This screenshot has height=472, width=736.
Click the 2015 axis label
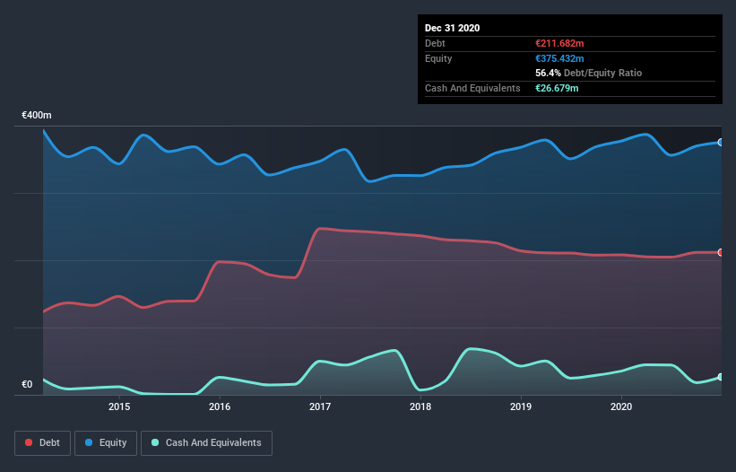(119, 406)
